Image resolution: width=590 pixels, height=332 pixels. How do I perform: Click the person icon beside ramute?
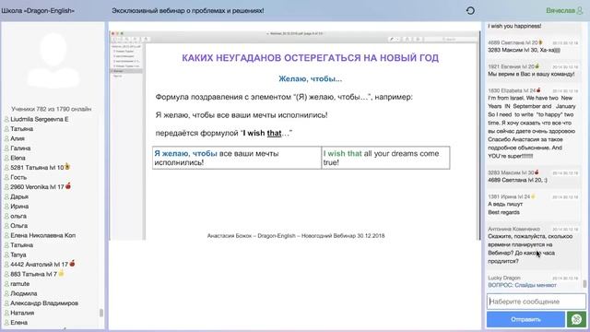point(6,284)
